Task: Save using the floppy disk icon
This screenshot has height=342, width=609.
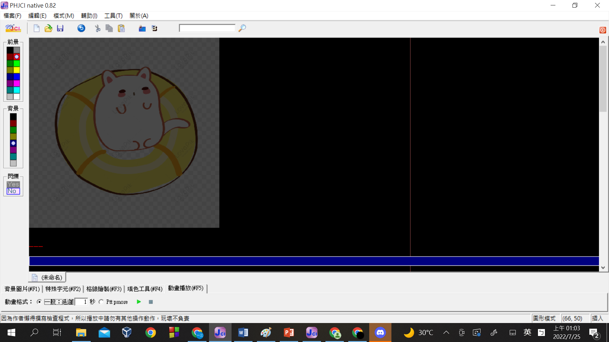Action: 60,28
